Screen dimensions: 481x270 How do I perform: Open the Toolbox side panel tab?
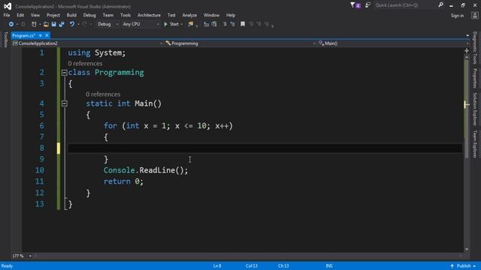click(5, 40)
